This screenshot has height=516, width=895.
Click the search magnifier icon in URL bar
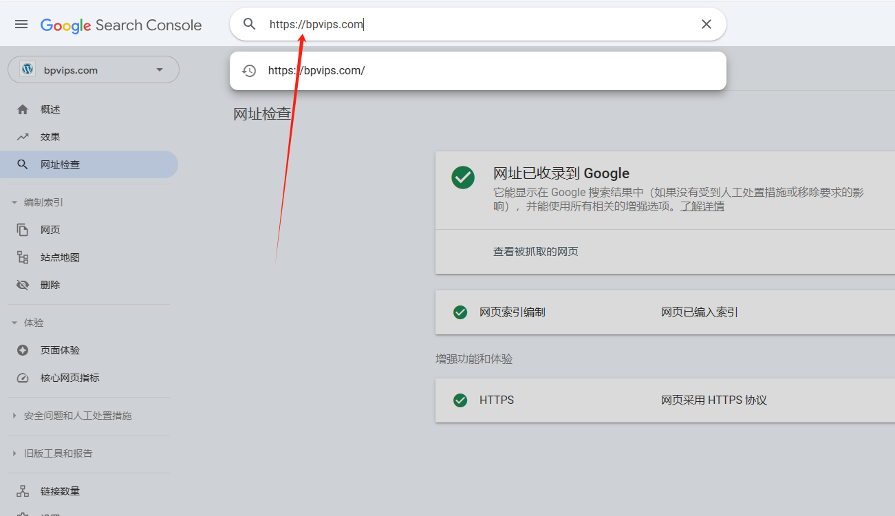point(250,25)
